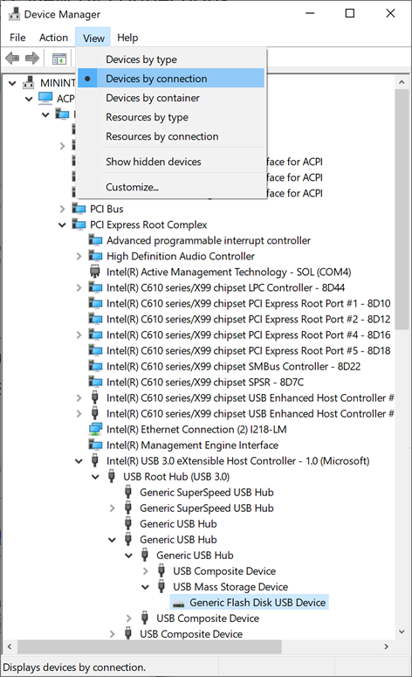The height and width of the screenshot is (677, 412).
Task: Click the C610 chipset SPSR device icon
Action: coord(95,382)
